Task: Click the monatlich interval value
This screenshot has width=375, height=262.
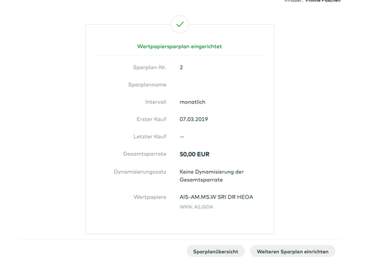Action: coord(192,102)
